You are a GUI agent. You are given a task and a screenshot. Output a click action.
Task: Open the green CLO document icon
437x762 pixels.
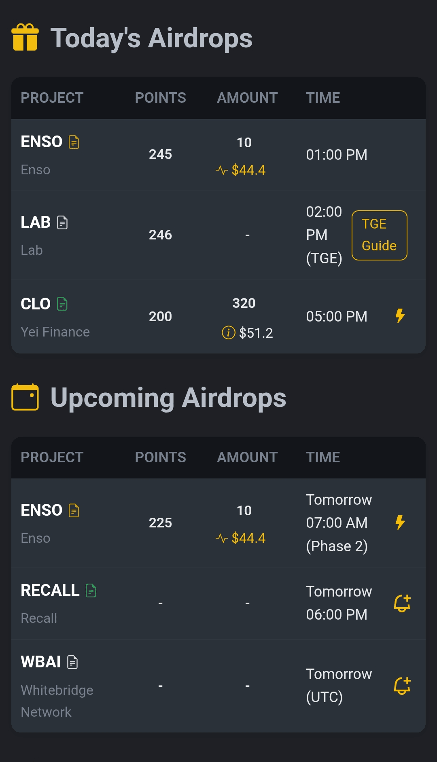click(62, 304)
